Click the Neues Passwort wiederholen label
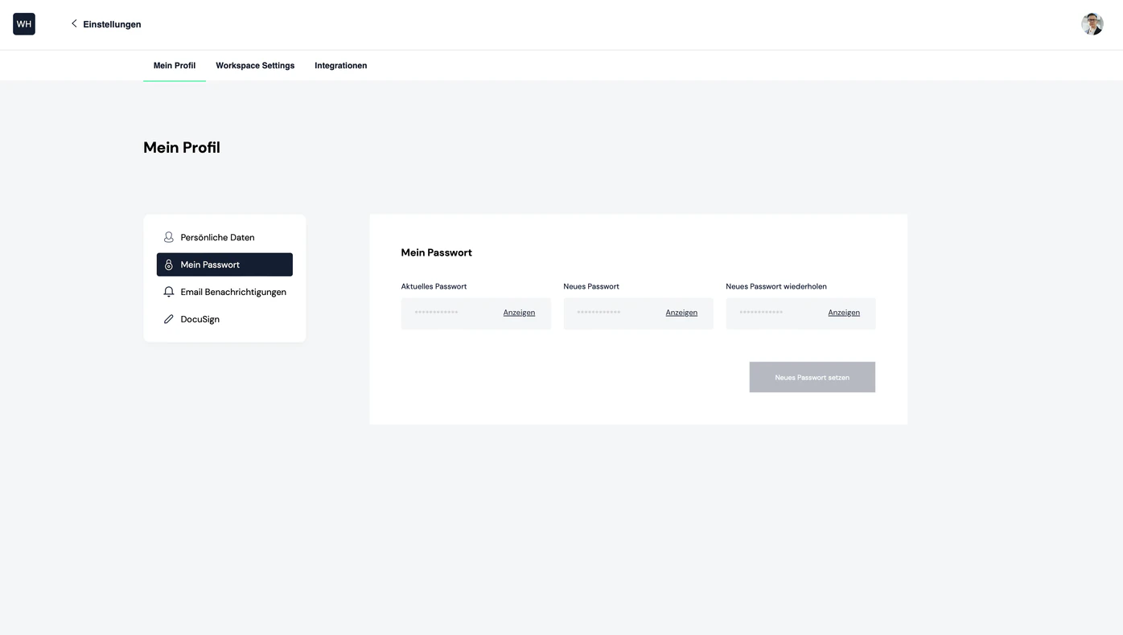The width and height of the screenshot is (1123, 635). point(776,286)
